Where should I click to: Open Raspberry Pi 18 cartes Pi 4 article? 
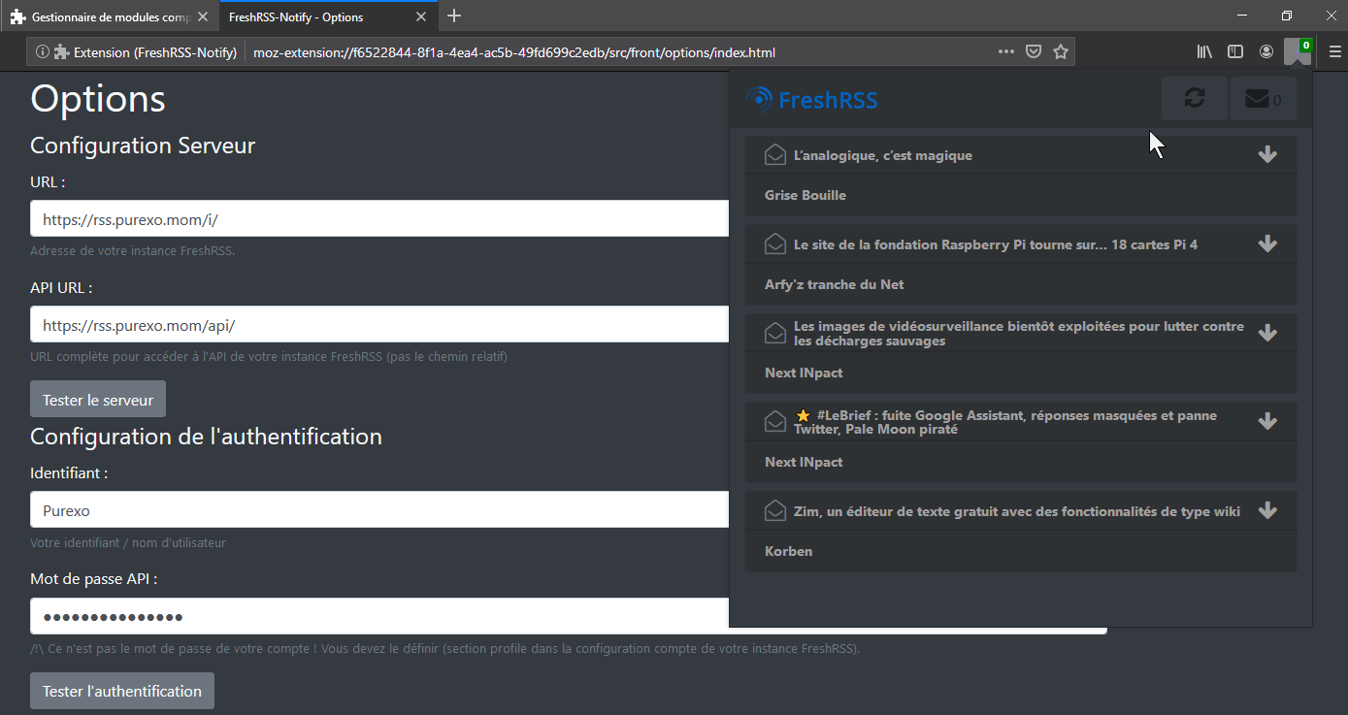click(x=996, y=244)
